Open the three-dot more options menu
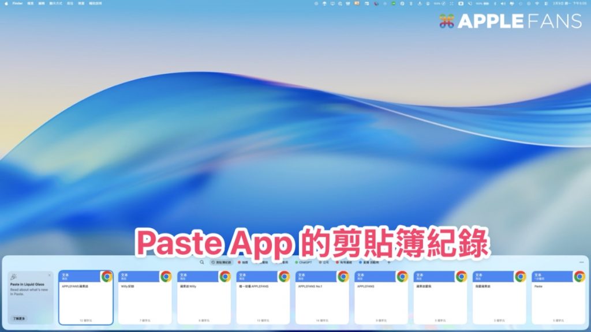This screenshot has width=591, height=332. pos(581,262)
